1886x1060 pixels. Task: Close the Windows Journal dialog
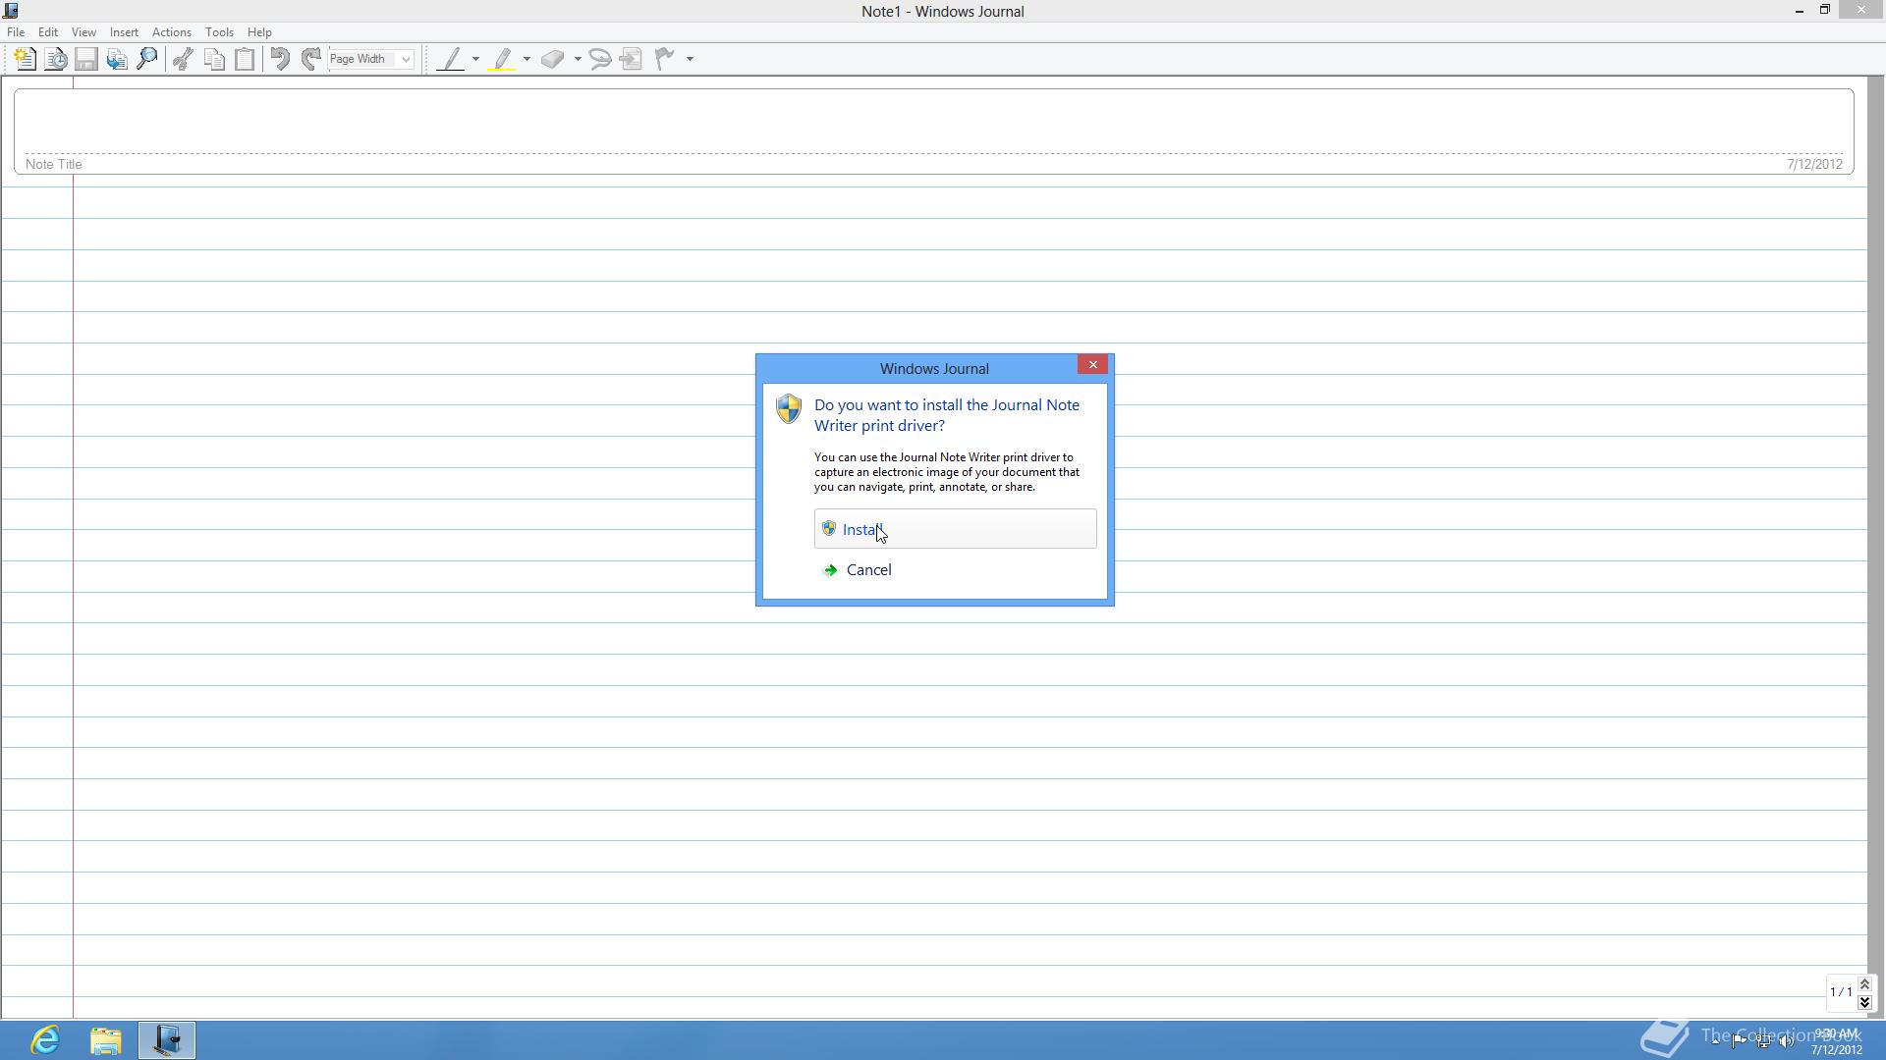click(1092, 365)
